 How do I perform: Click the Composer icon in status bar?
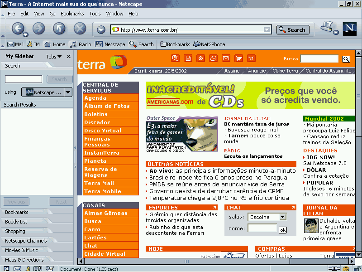50,269
